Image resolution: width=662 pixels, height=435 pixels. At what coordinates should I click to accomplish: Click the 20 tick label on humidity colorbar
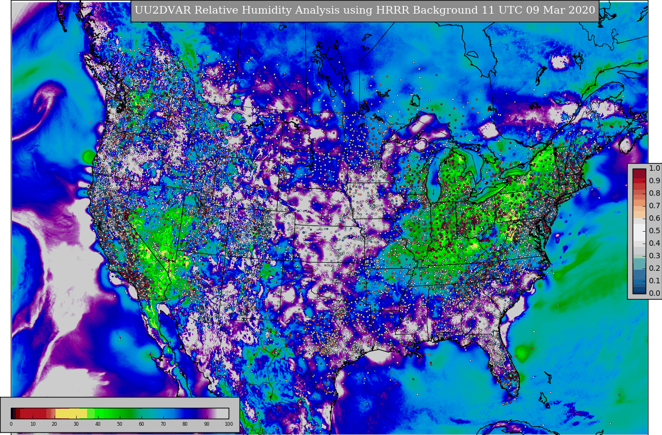pyautogui.click(x=54, y=424)
